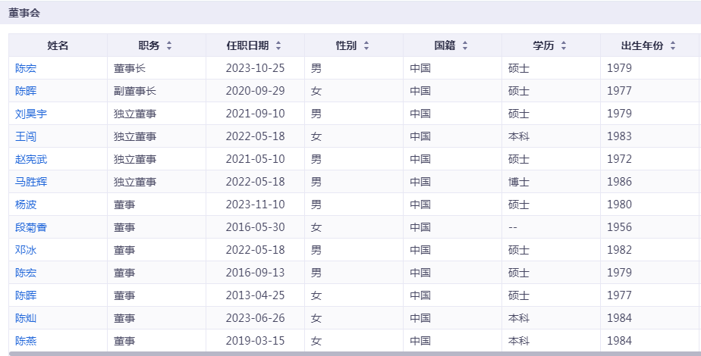Select the 杨波 name link
701x356 pixels.
point(26,205)
